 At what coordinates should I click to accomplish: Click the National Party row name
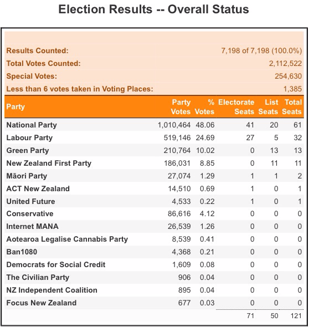[x=32, y=125]
